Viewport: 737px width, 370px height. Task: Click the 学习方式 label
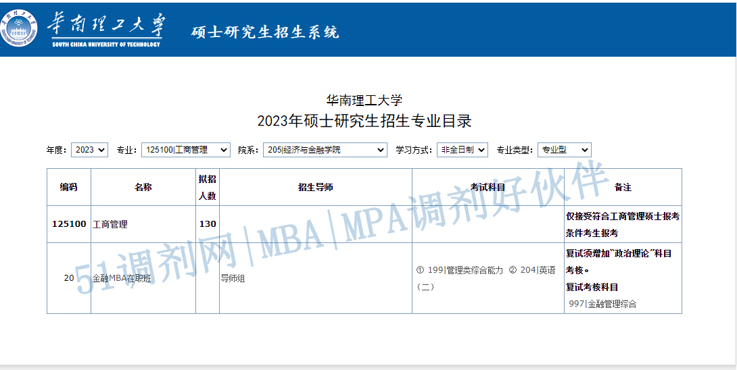coord(414,151)
